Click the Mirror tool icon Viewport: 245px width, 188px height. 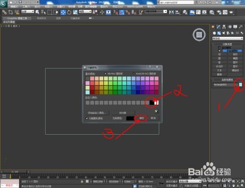(x=171, y=12)
